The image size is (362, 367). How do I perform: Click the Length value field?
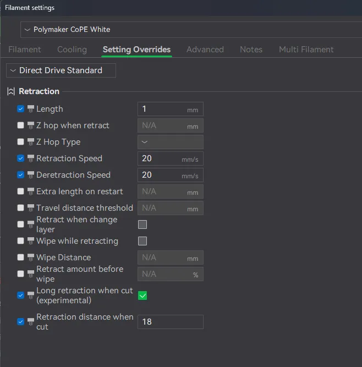(x=171, y=109)
